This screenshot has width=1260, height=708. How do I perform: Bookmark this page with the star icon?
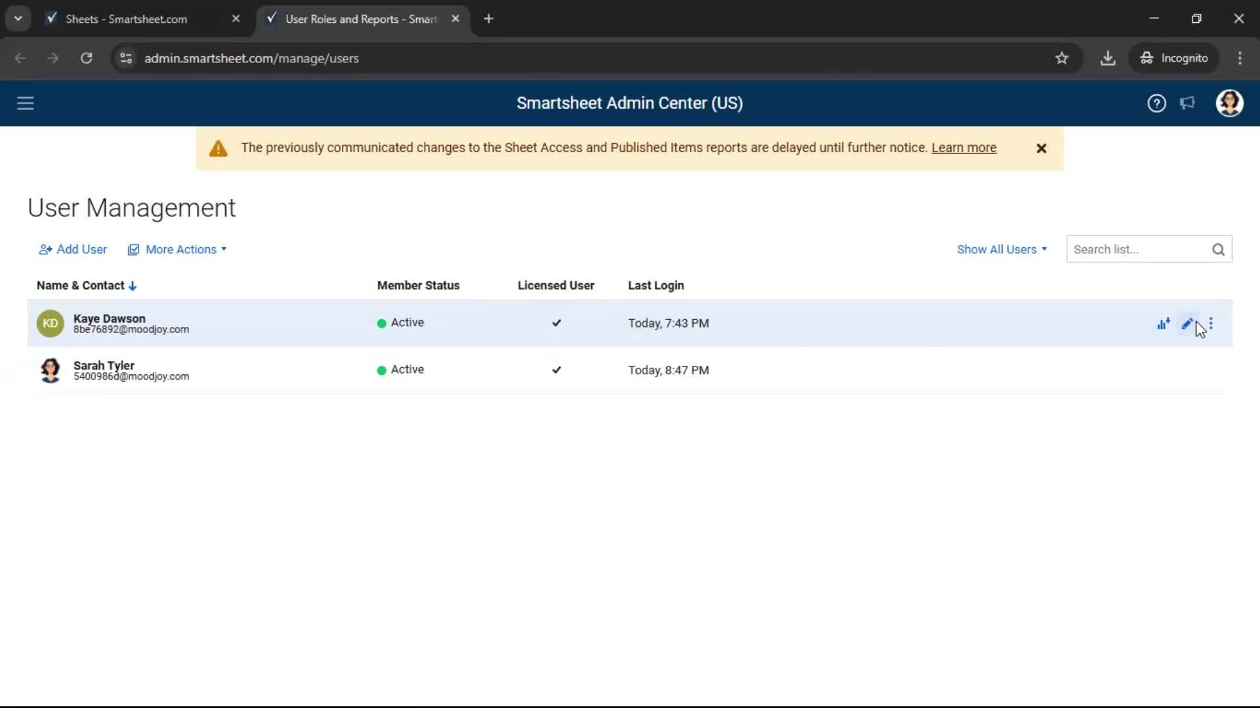tap(1062, 58)
